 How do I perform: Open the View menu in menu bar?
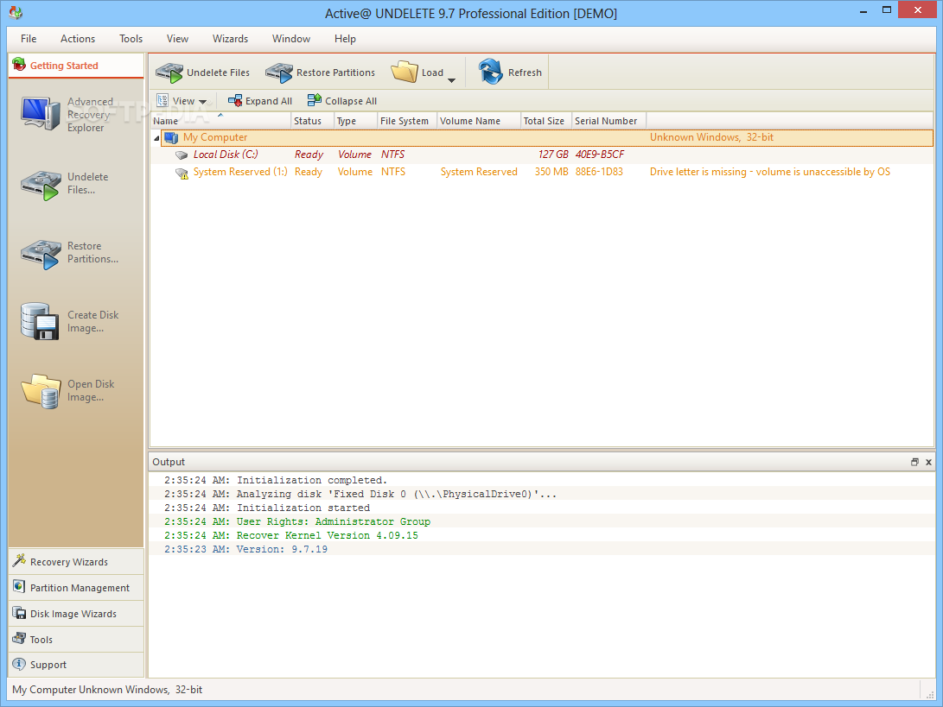tap(177, 39)
